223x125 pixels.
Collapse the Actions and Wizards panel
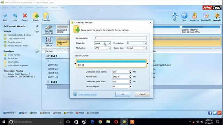coord(37,26)
